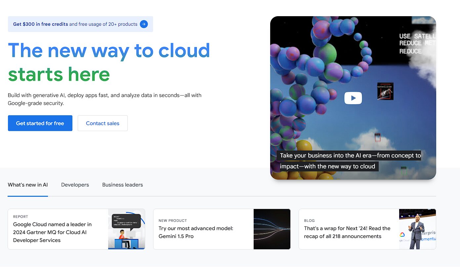The height and width of the screenshot is (278, 460).
Task: Click the Gemini 1.5 Pro card image
Action: 272,229
